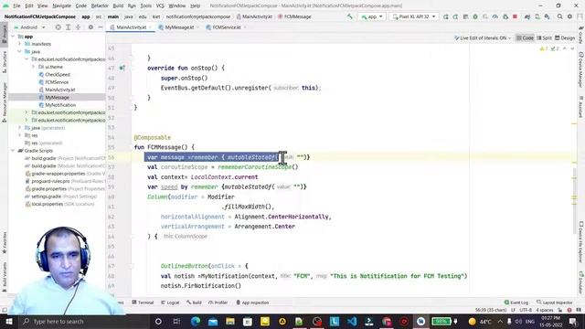The width and height of the screenshot is (585, 329).
Task: Open Profiler tool window
Action: click(x=218, y=302)
